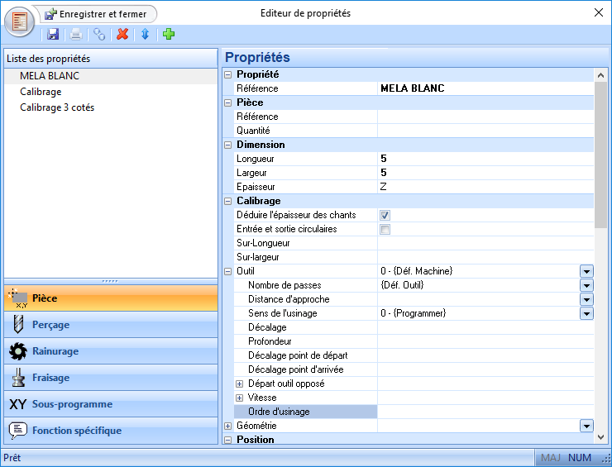Enable Entrée et sortie circulaires checkbox
Image resolution: width=612 pixels, height=467 pixels.
[x=385, y=229]
